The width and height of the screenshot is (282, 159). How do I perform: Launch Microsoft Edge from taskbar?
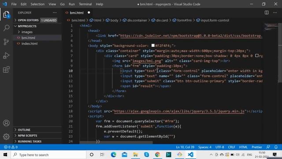pos(114,155)
